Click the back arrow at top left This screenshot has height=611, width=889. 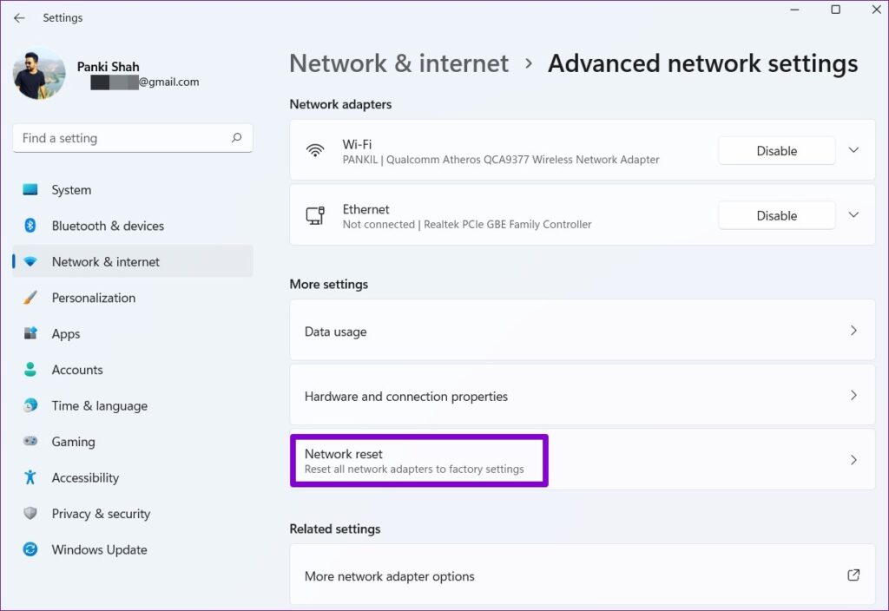(19, 17)
